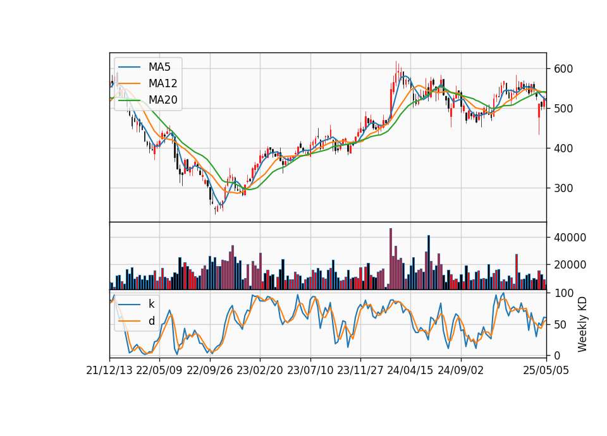This screenshot has width=607, height=436.
Task: Click the 0 KD axis label
Action: 557,356
